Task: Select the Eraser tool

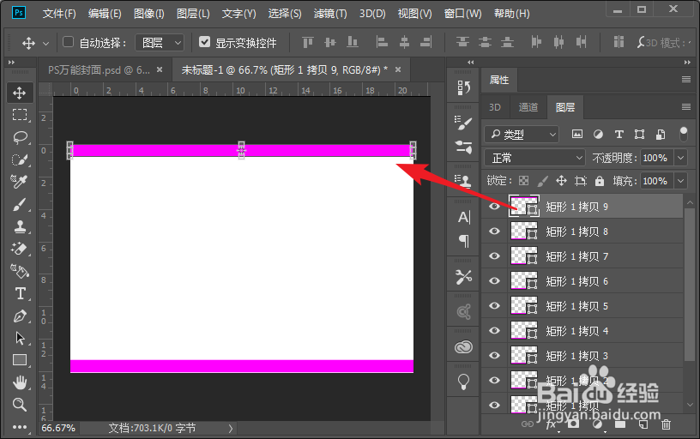Action: point(19,249)
